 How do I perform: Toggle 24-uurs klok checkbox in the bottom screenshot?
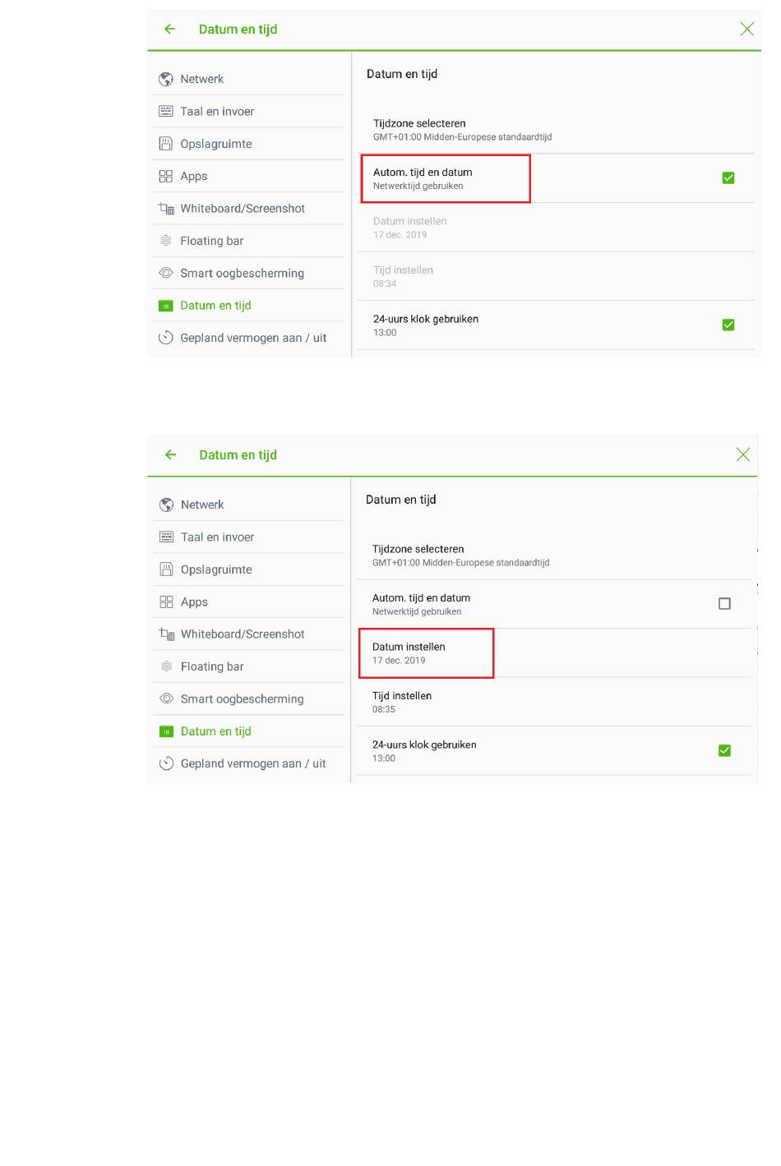click(x=724, y=751)
